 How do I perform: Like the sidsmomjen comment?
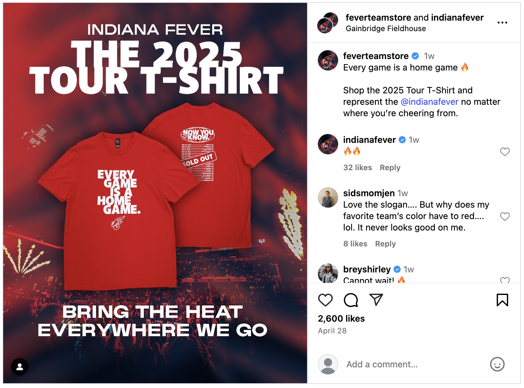pyautogui.click(x=505, y=217)
